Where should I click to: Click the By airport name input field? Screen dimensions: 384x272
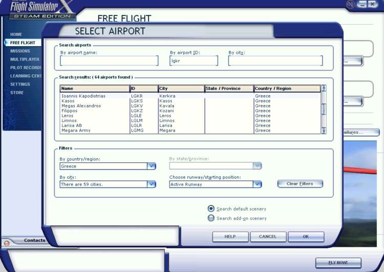109,61
